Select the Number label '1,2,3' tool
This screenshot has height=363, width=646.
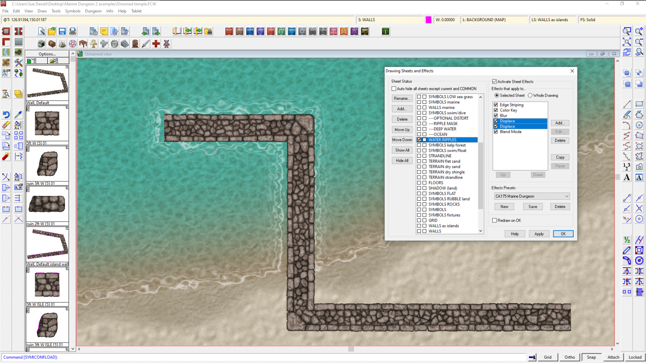click(x=627, y=167)
